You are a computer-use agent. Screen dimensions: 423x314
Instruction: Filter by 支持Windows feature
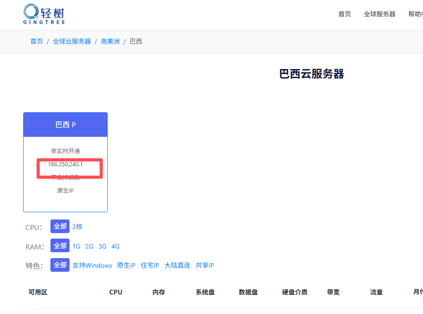pyautogui.click(x=92, y=265)
